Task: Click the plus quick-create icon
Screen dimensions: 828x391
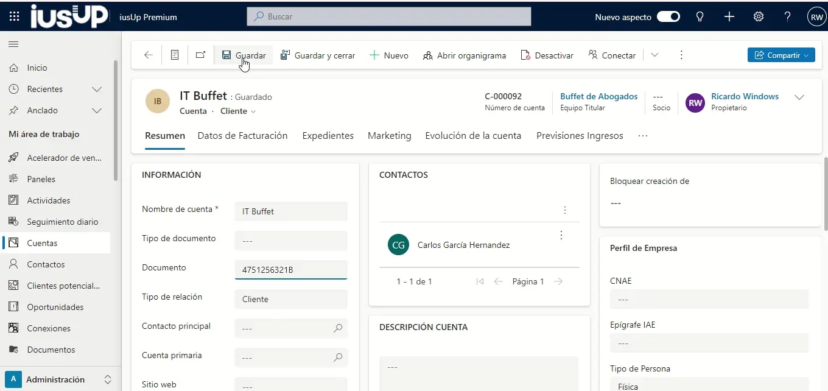Action: 729,17
